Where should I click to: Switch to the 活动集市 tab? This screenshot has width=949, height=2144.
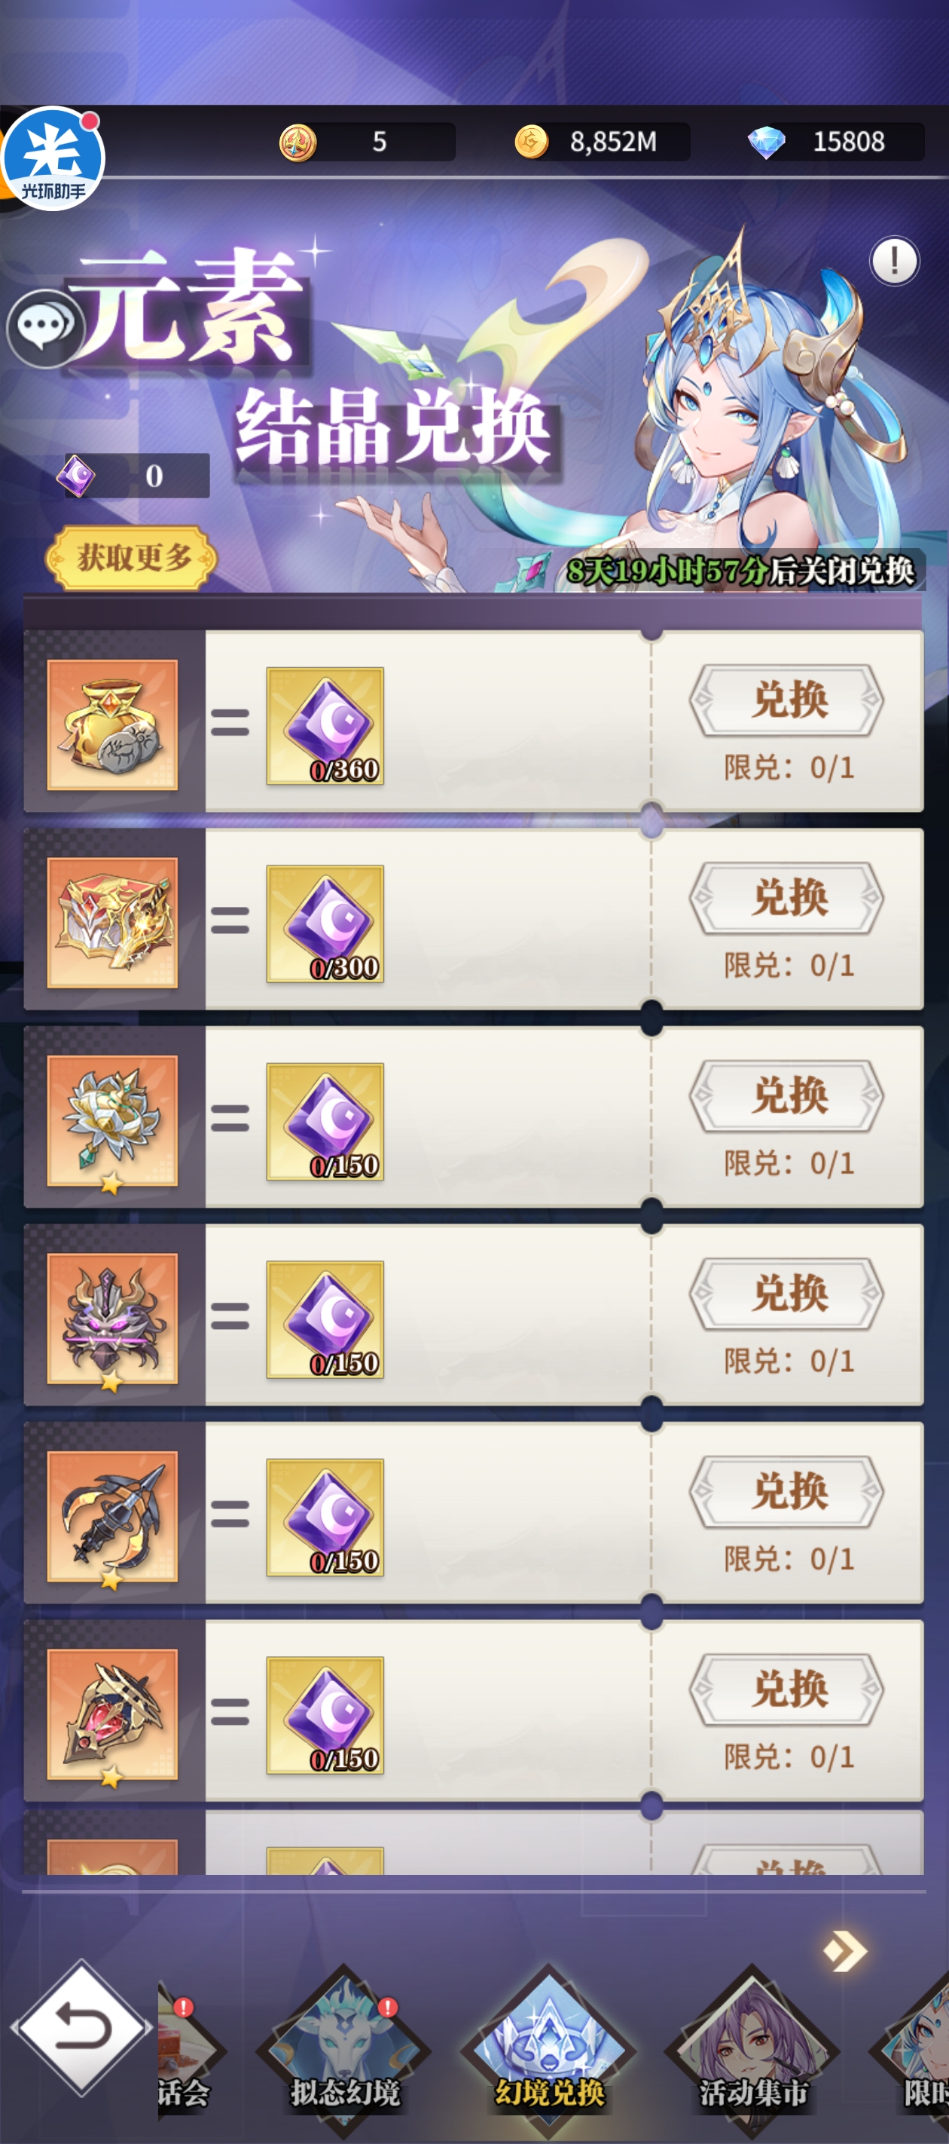coord(752,2048)
